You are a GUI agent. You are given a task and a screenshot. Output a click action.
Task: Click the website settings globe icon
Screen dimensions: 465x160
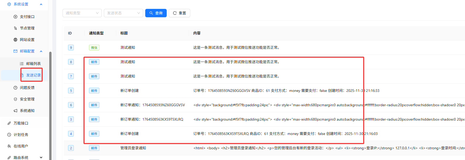click(15, 40)
